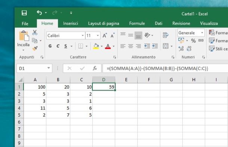Open Allineamento dialog launcher
This screenshot has width=228, height=147.
click(173, 57)
